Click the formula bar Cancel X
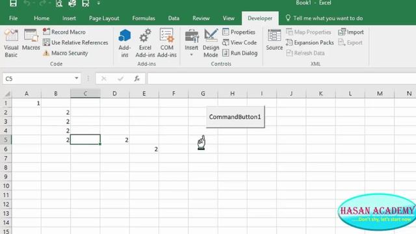This screenshot has width=416, height=234. 104,79
